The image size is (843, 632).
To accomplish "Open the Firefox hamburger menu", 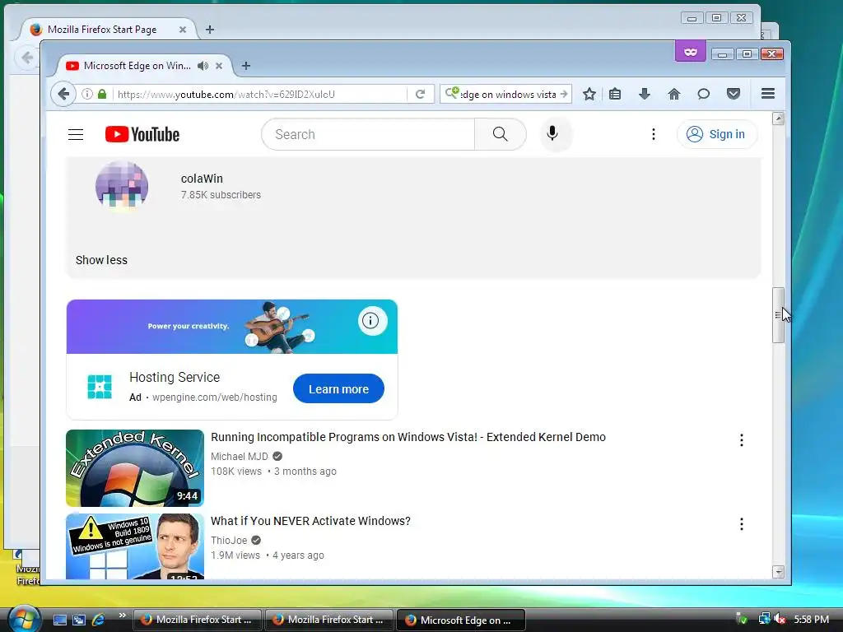I will [x=768, y=94].
